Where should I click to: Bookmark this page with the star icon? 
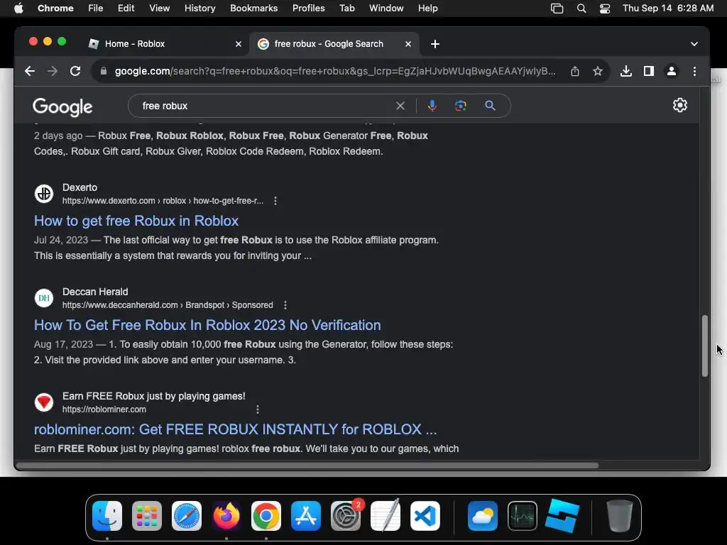tap(598, 71)
